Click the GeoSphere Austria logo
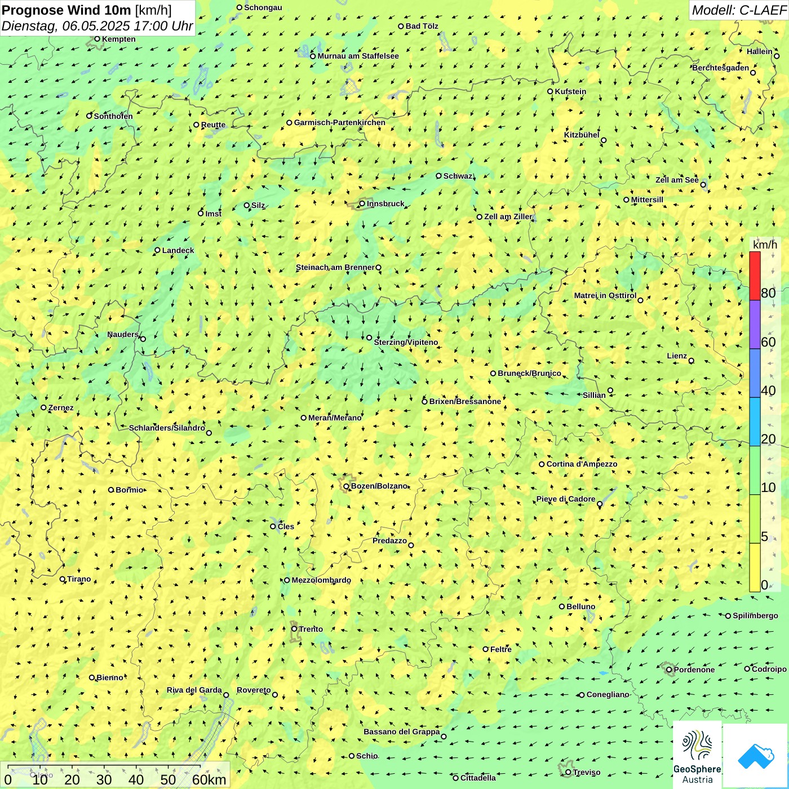The width and height of the screenshot is (789, 789). click(x=697, y=755)
